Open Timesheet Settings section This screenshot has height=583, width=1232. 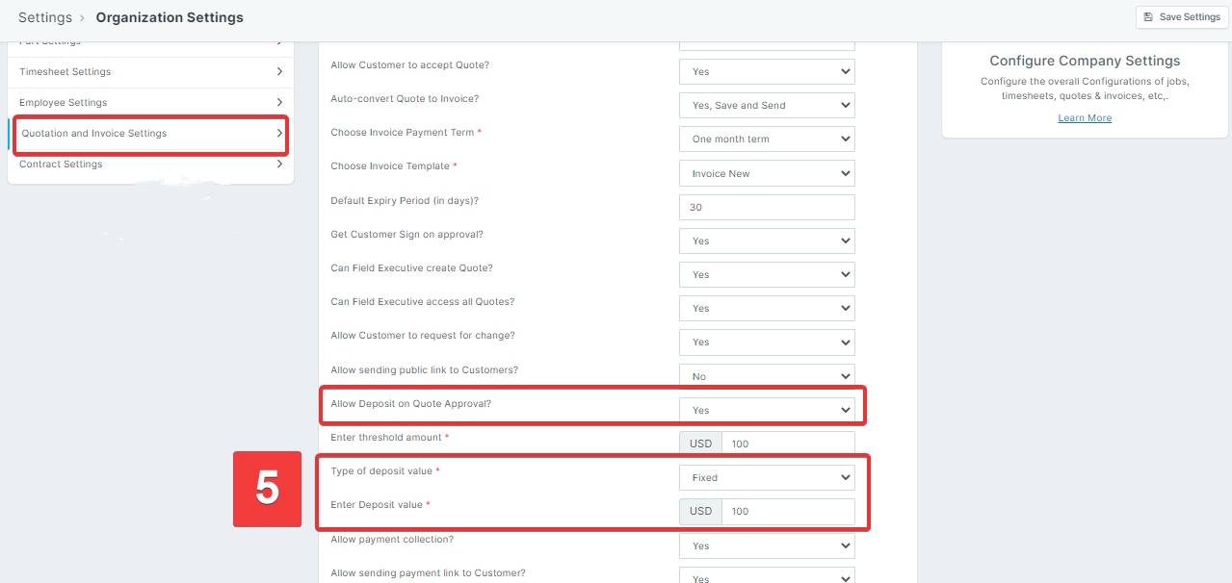pyautogui.click(x=66, y=72)
